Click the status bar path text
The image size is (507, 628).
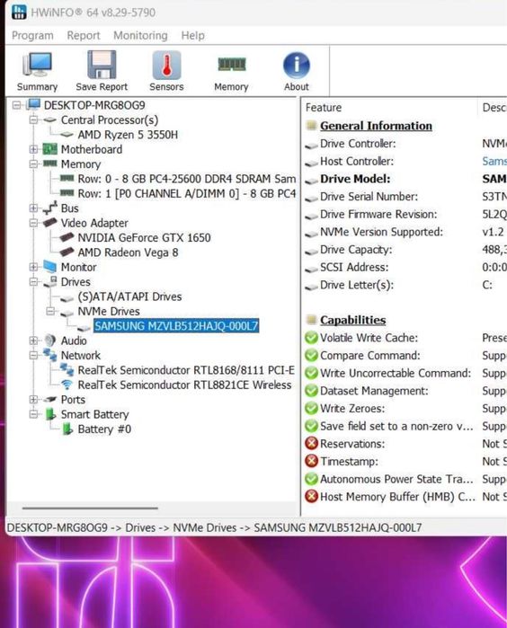click(215, 527)
